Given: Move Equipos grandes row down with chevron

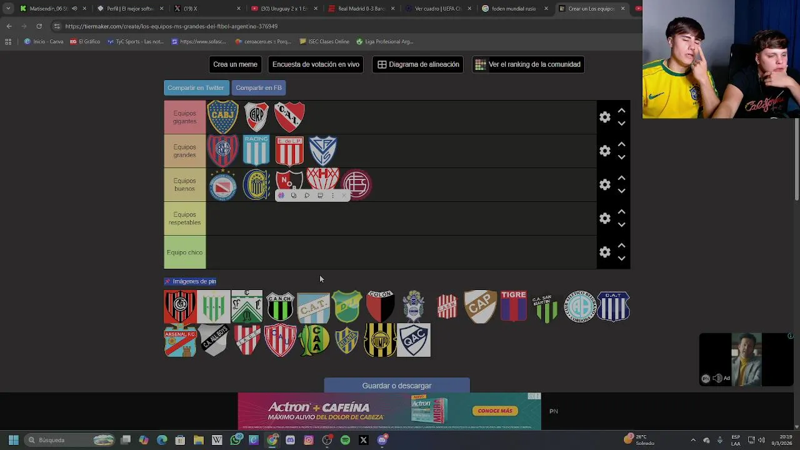Looking at the screenshot, I should point(621,157).
